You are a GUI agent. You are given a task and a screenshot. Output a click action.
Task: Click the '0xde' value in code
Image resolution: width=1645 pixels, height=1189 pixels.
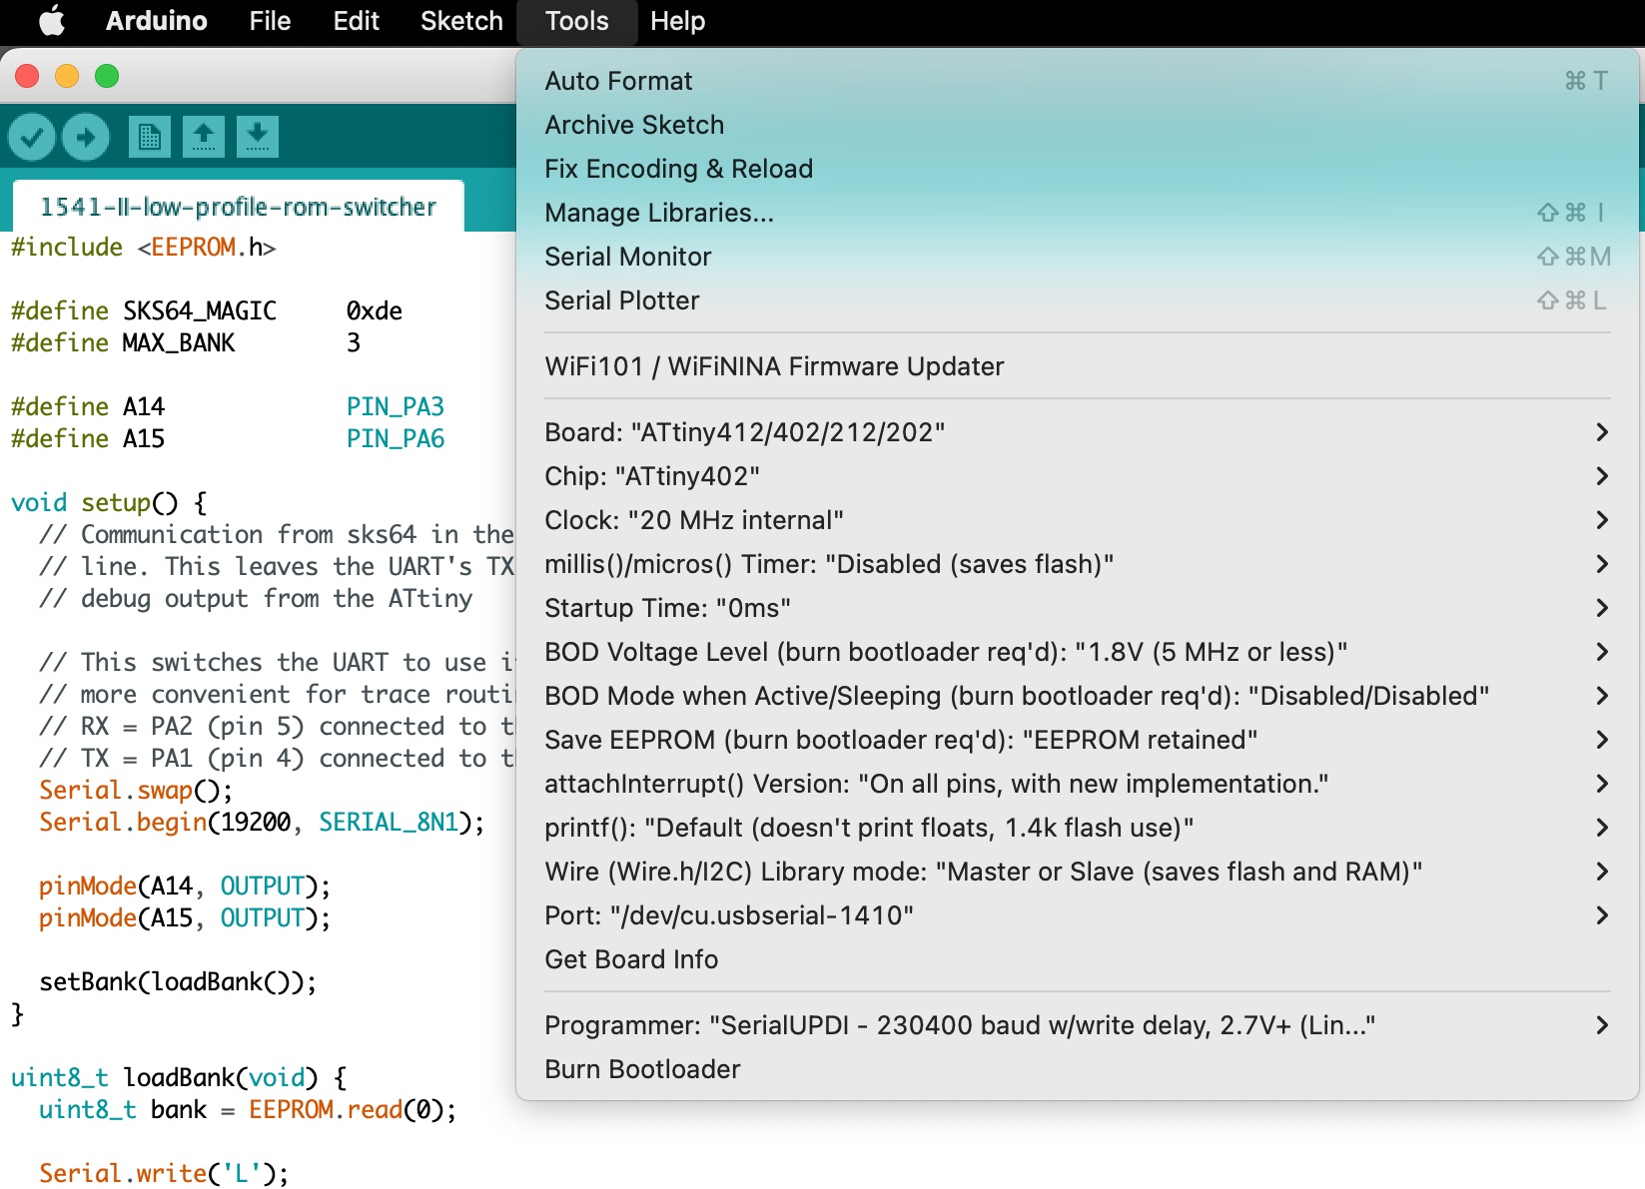click(x=375, y=310)
